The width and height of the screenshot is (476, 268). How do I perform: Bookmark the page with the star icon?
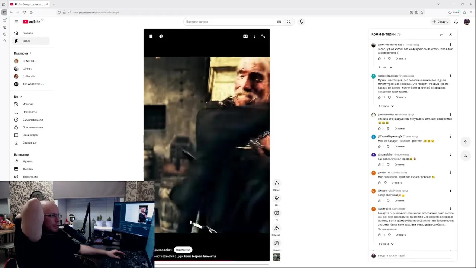point(422,12)
